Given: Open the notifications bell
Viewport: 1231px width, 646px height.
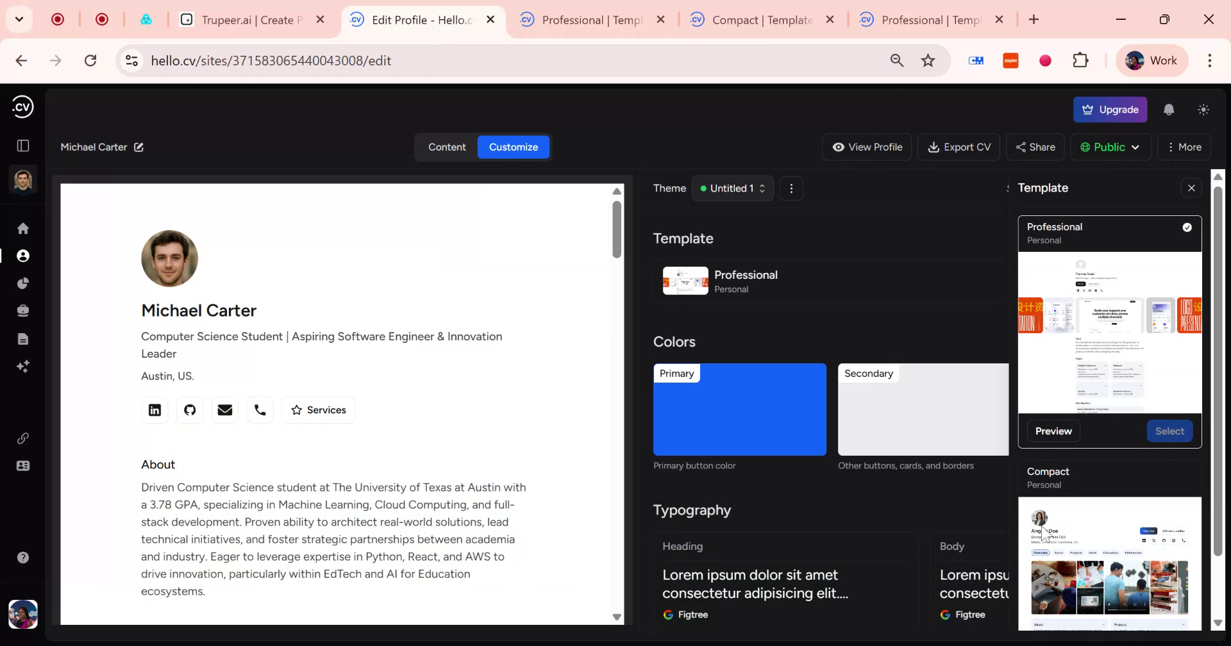Looking at the screenshot, I should [1168, 110].
